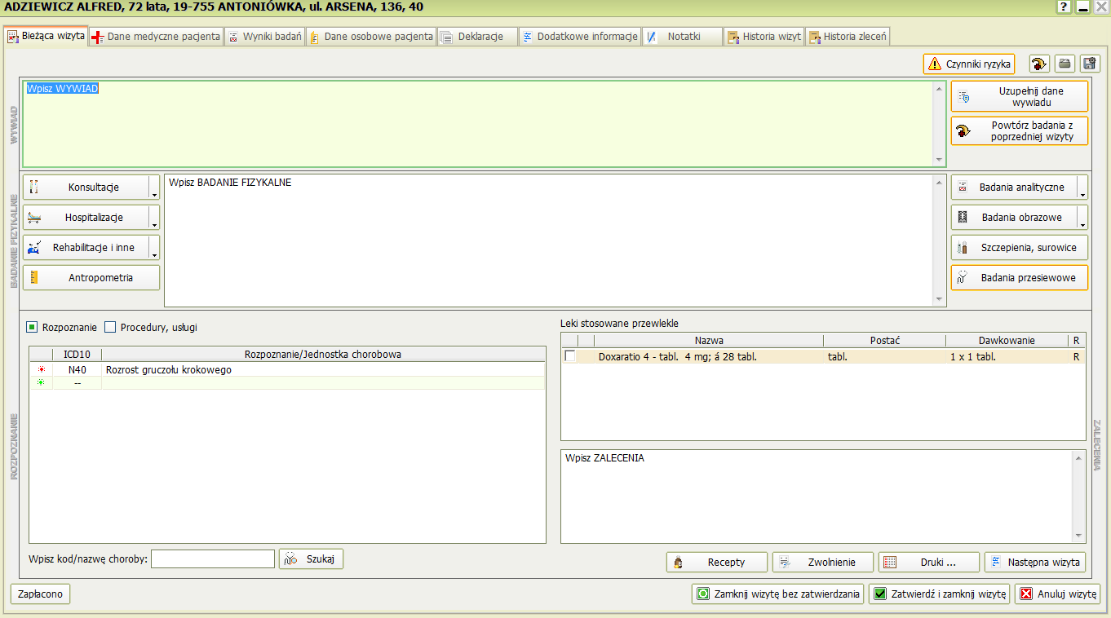Click the red marker icon in the N40 row
The height and width of the screenshot is (618, 1111).
(41, 369)
